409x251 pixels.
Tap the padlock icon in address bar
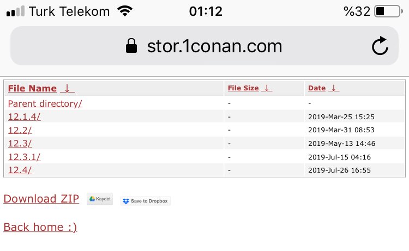[x=131, y=46]
